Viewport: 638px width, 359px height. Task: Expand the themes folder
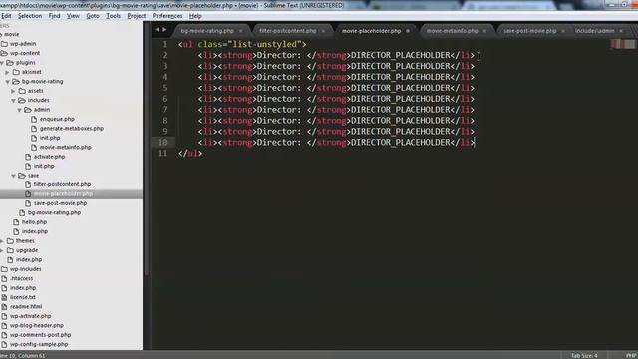(x=2, y=241)
